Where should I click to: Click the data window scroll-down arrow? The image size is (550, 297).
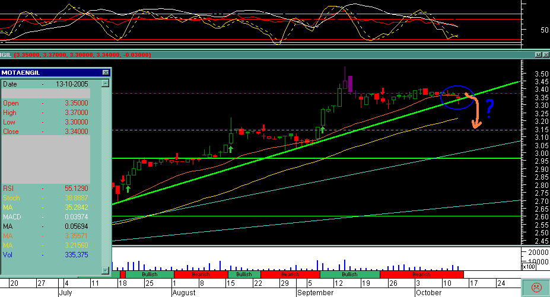click(105, 270)
